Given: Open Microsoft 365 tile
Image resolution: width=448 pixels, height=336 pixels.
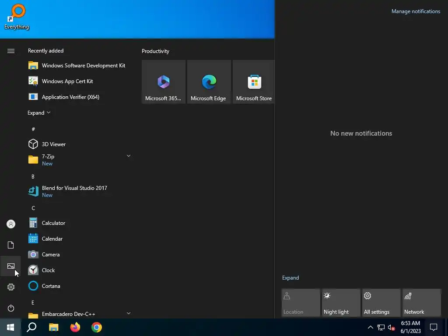Looking at the screenshot, I should pyautogui.click(x=164, y=82).
